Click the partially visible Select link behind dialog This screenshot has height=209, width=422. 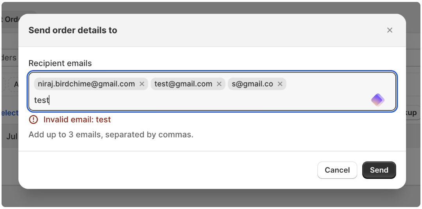(x=10, y=113)
